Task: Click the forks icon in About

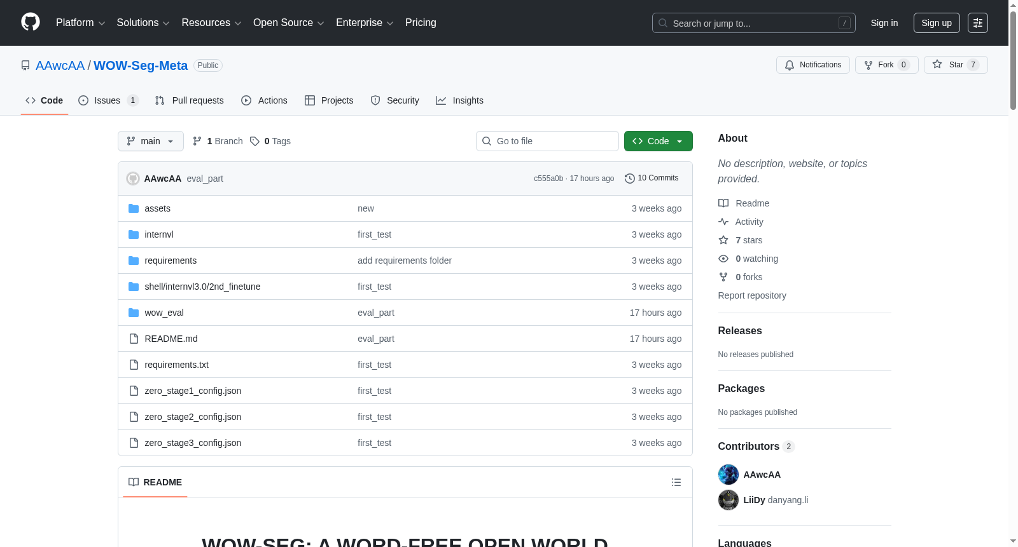Action: 723,277
